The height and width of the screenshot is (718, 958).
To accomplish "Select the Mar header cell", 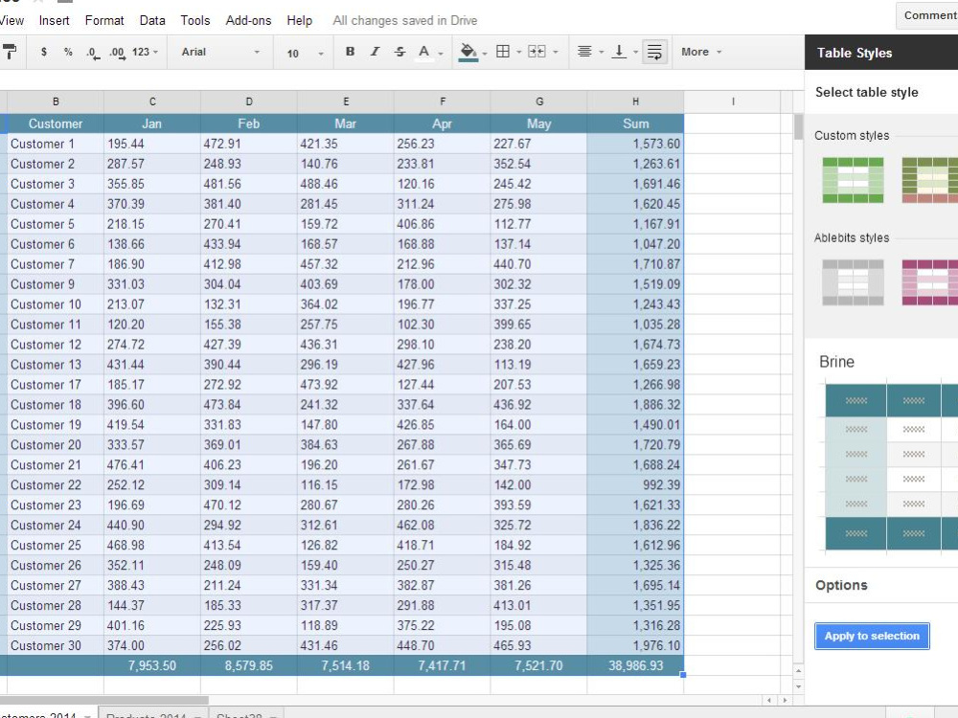I will (345, 123).
